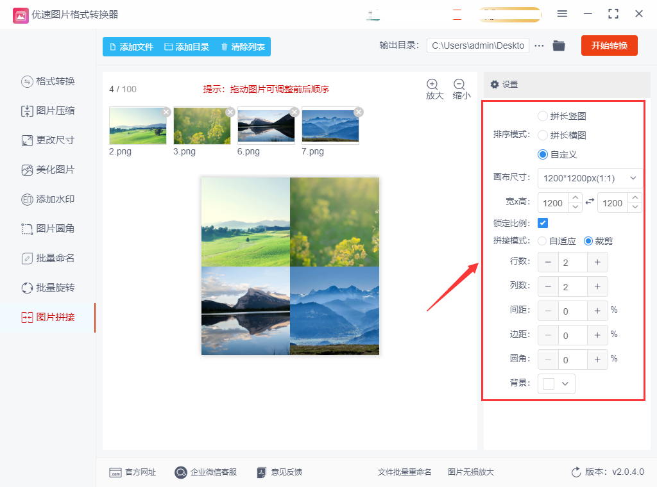657x487 pixels.
Task: Select 自适应 adaptive stitching mode
Action: pyautogui.click(x=542, y=241)
